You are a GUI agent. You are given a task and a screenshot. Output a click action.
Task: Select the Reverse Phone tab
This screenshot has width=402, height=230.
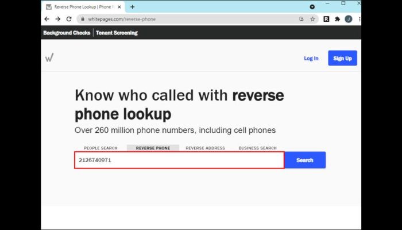(153, 148)
